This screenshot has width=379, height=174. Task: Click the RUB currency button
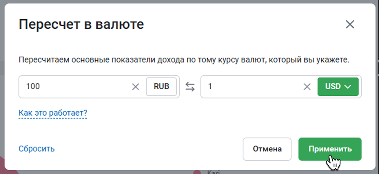[161, 86]
